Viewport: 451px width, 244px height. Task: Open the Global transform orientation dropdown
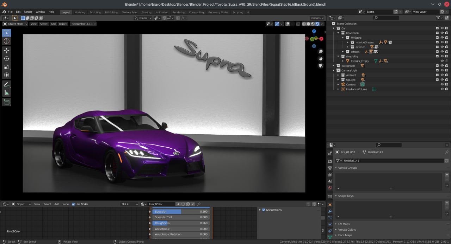coord(143,18)
